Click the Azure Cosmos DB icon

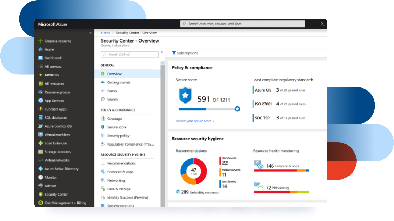tap(40, 126)
